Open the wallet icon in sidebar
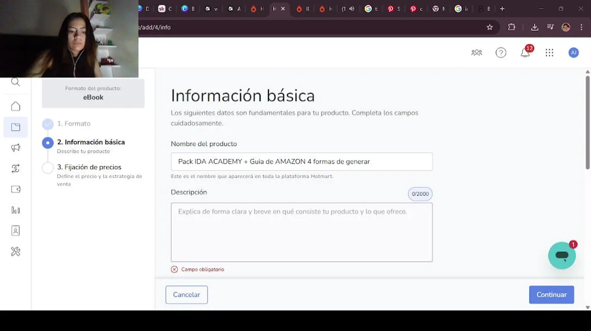The height and width of the screenshot is (331, 591). (16, 189)
